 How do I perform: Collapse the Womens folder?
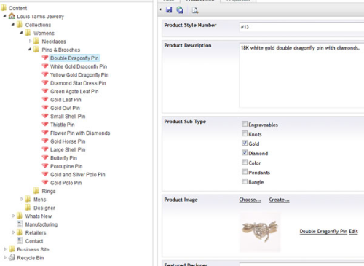21,33
